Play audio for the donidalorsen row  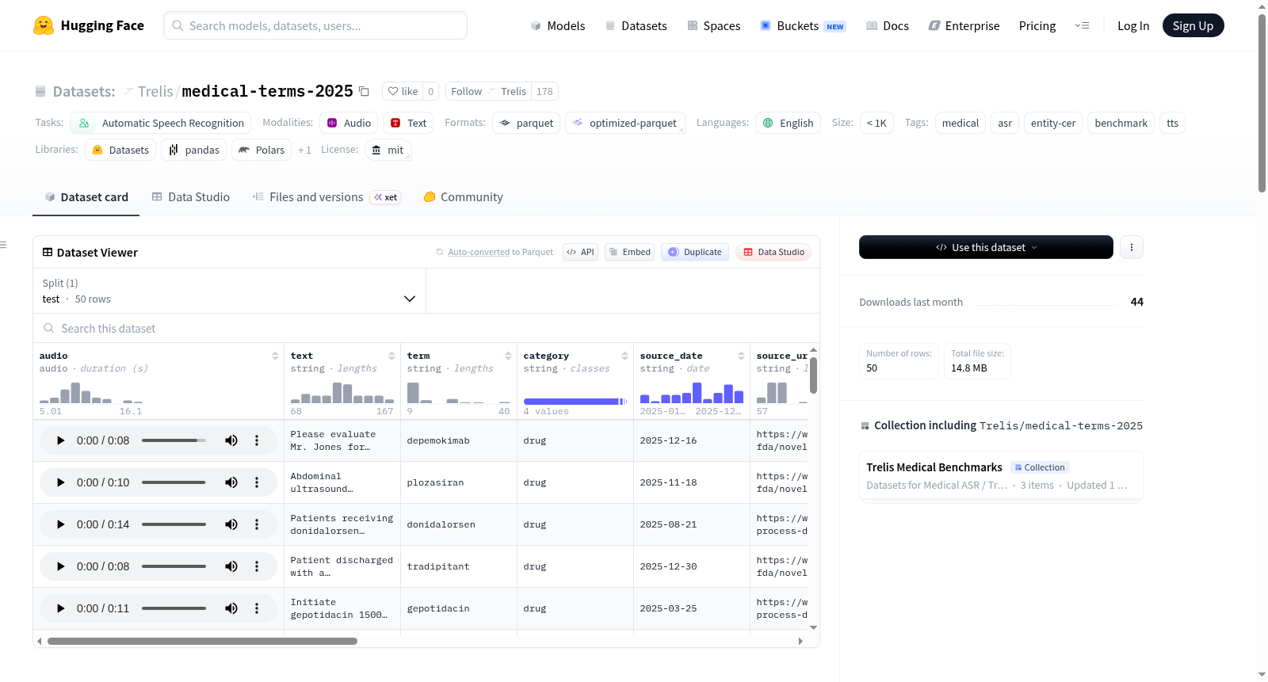coord(60,524)
